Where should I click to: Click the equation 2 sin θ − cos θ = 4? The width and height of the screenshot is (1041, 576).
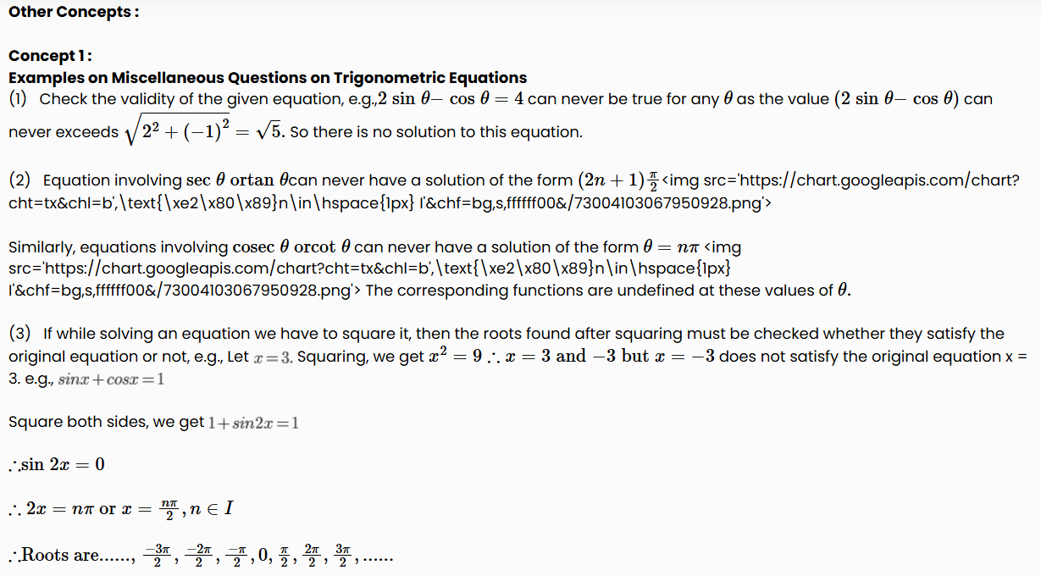[x=451, y=99]
